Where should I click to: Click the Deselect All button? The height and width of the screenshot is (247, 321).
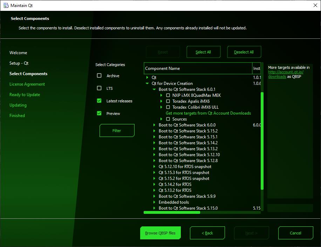tap(244, 52)
